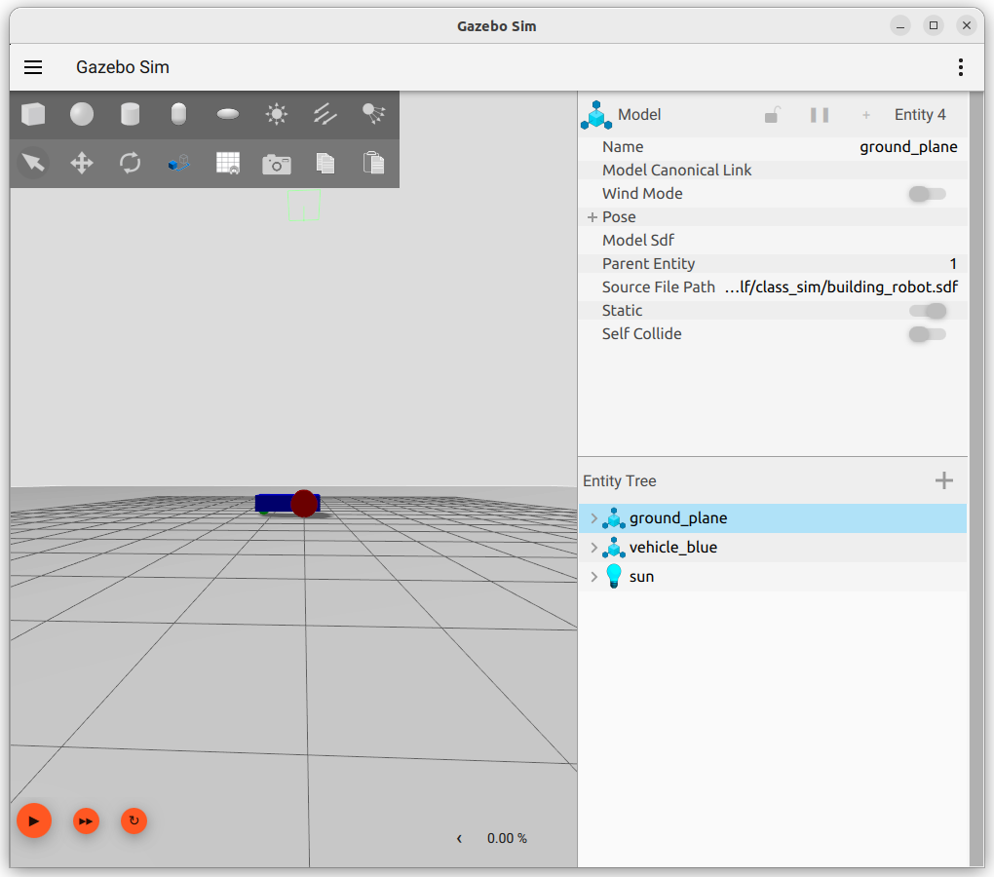Switch to rotate mode
The height and width of the screenshot is (877, 994).
[x=131, y=163]
